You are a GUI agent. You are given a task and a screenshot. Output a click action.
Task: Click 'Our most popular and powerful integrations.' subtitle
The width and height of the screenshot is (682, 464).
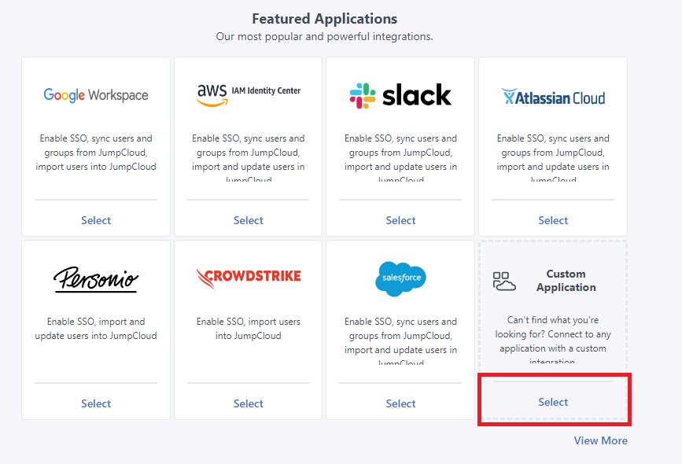pyautogui.click(x=324, y=36)
